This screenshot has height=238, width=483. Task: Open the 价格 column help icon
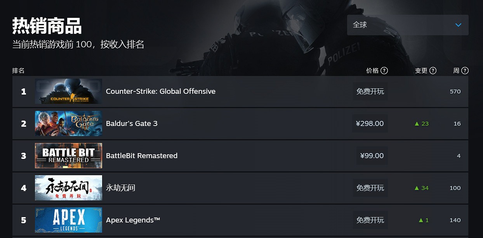click(384, 71)
